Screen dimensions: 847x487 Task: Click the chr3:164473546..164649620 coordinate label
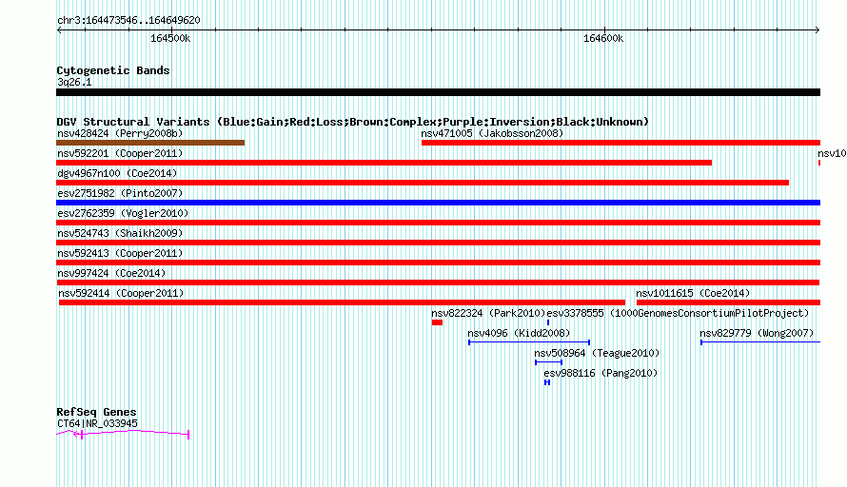(x=128, y=21)
